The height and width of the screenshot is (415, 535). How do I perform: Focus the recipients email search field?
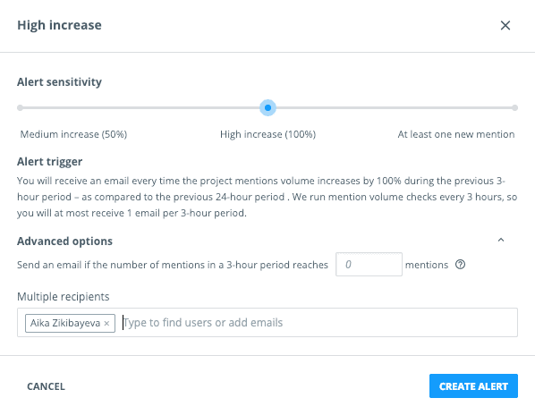tap(318, 323)
